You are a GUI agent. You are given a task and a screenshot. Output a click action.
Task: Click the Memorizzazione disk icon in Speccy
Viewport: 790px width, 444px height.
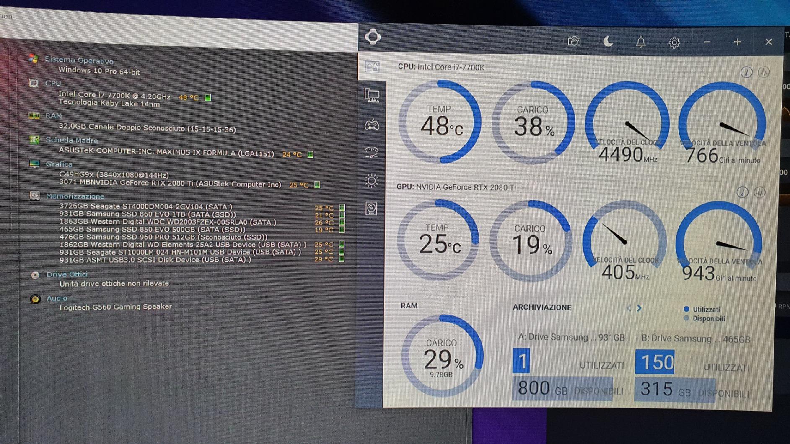[x=35, y=196]
